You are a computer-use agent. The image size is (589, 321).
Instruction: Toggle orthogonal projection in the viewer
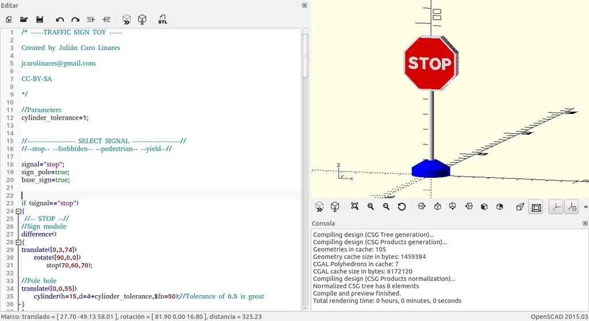[536, 207]
